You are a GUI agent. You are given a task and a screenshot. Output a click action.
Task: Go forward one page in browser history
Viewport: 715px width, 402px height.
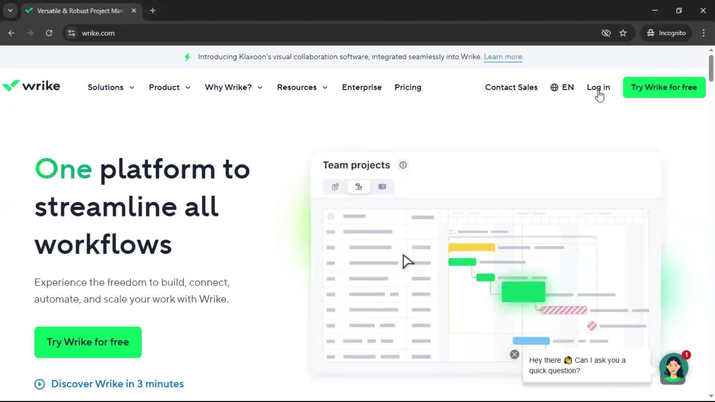pos(30,33)
